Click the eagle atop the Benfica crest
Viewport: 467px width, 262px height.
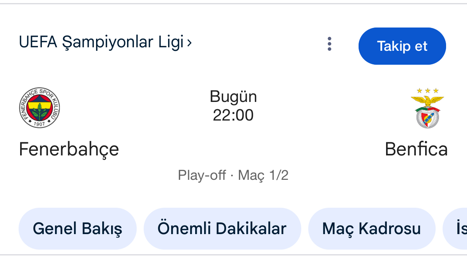428,101
